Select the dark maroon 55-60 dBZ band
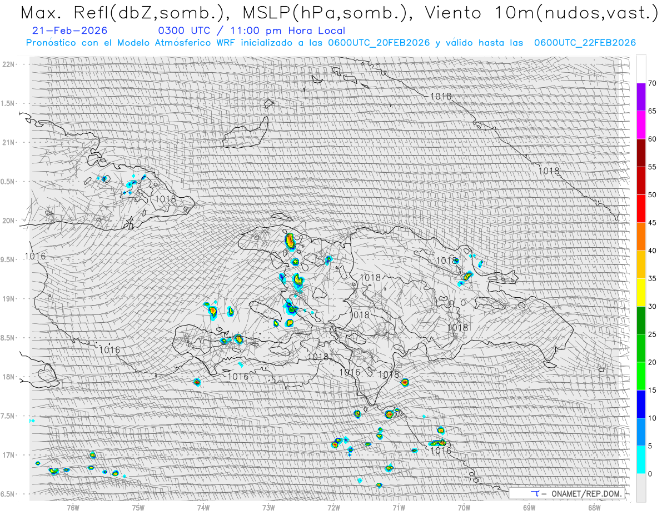Viewport: 667px width, 515px height. (x=641, y=153)
